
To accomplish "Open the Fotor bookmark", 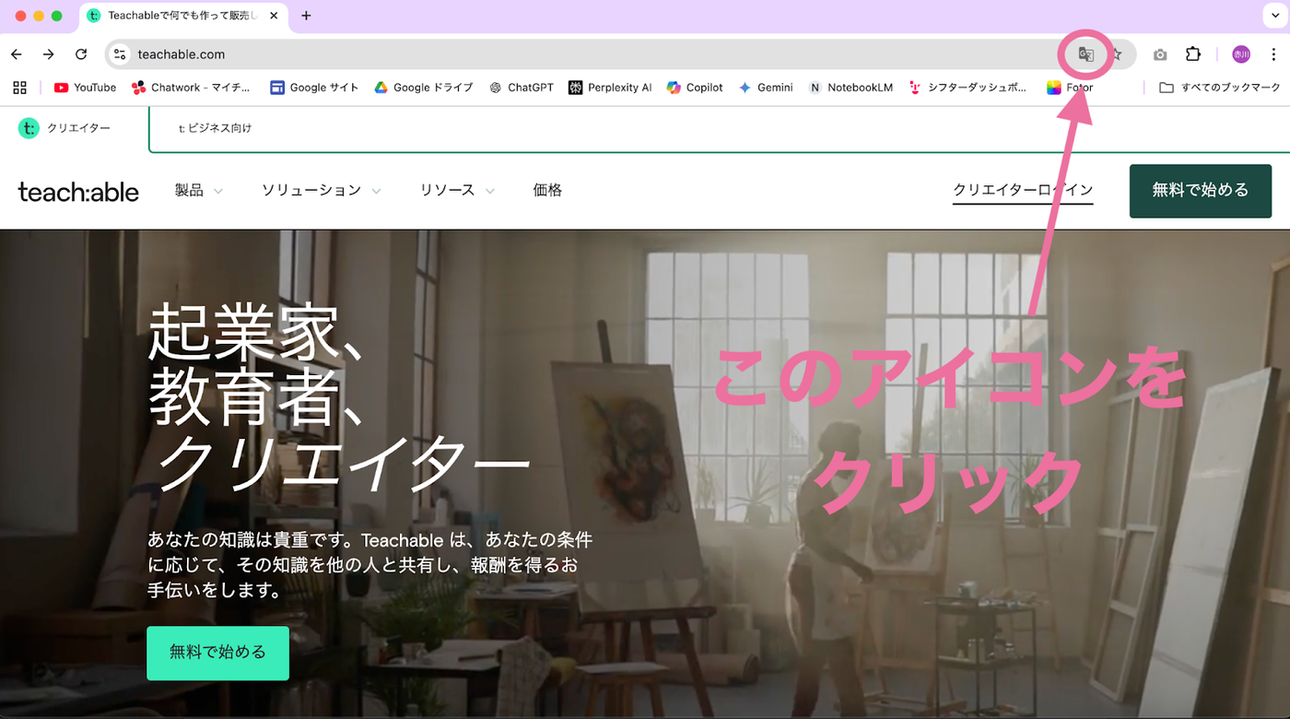I will 1070,88.
